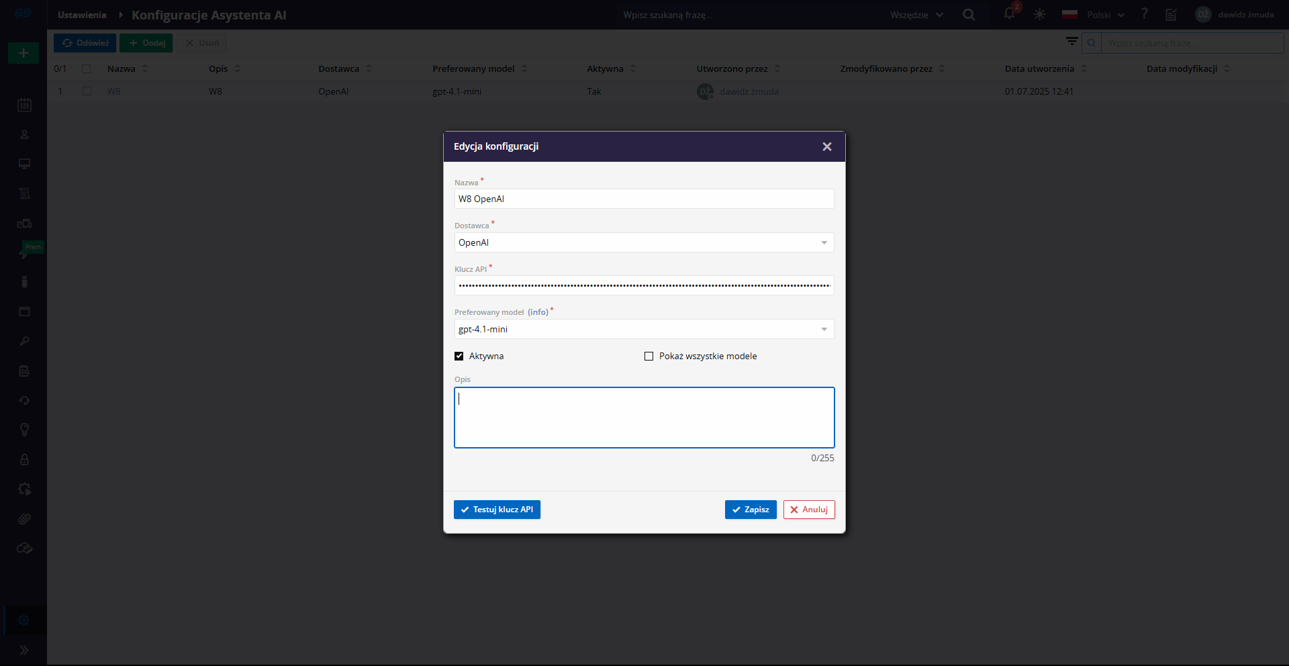Open the key icon in the sidebar
The image size is (1289, 666).
click(x=24, y=341)
